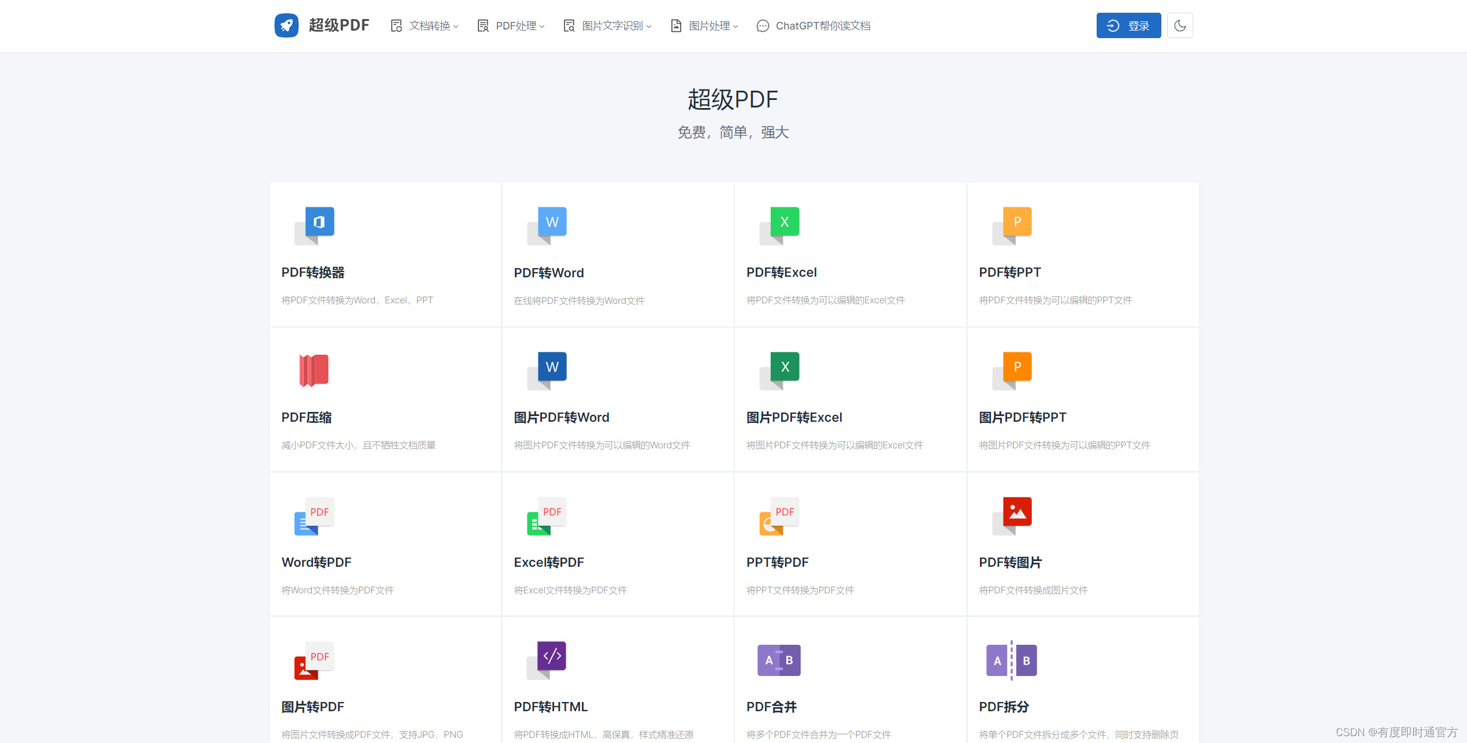The image size is (1467, 743).
Task: Click the 超级PDF rocket logo icon
Action: pos(286,25)
